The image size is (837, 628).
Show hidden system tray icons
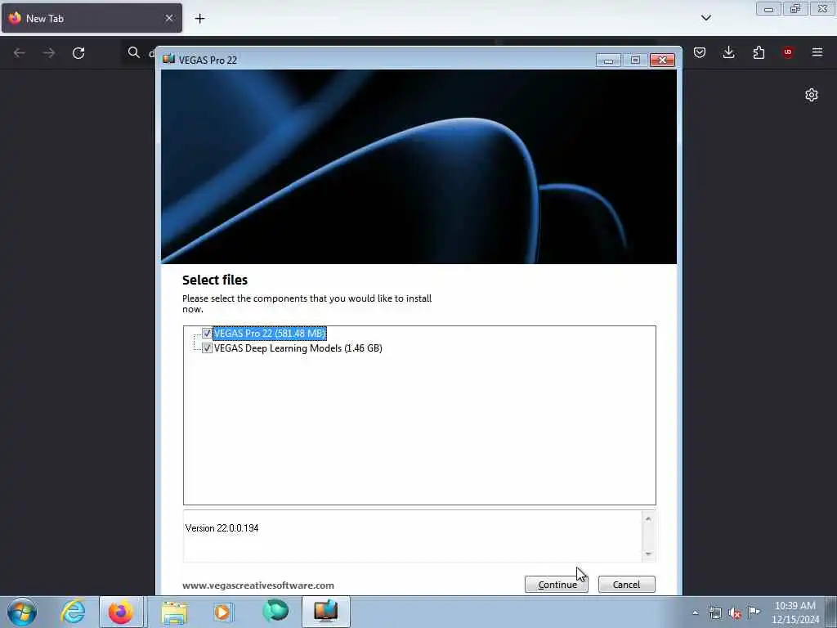click(x=695, y=613)
